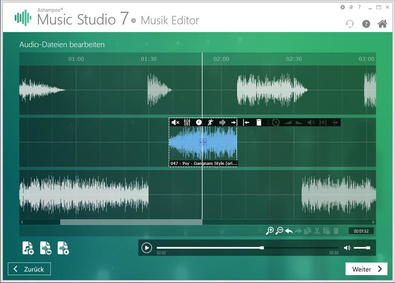Toggle the speaker icon next to volume slider
The image size is (395, 283).
click(x=347, y=248)
